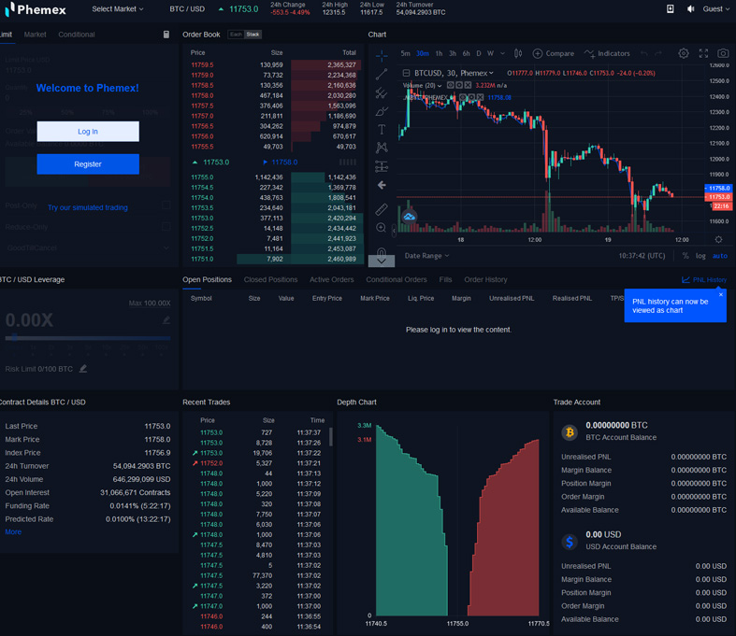Screen dimensions: 736x636
Task: Select the pitchfork drawing tool
Action: (382, 92)
